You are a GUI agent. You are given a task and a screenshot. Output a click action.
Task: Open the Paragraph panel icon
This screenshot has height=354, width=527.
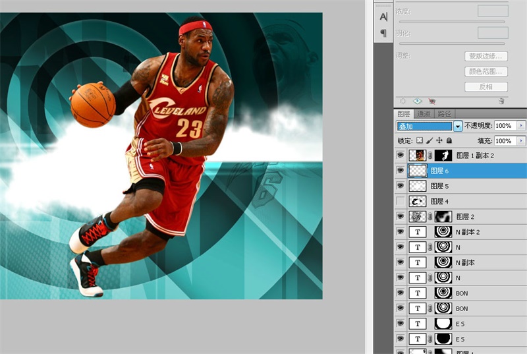(383, 33)
